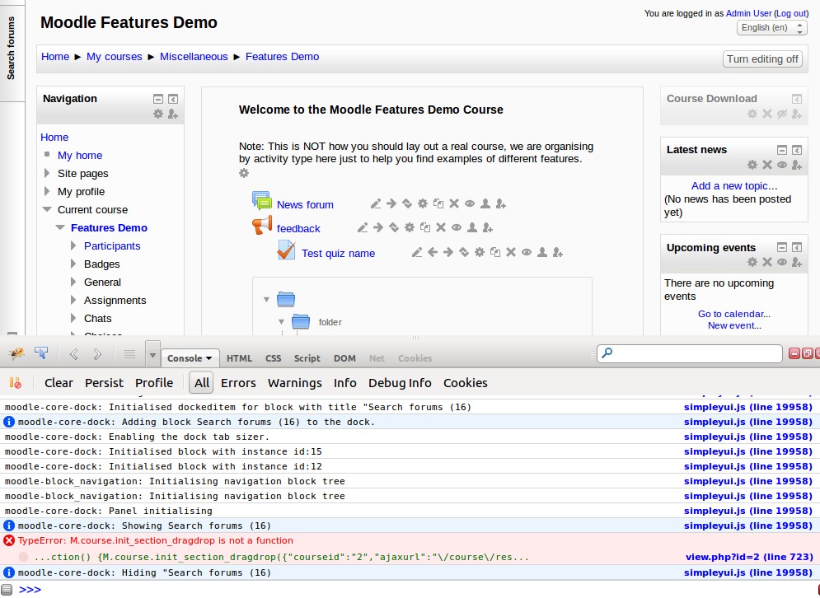Show the hidden Course Download block
The width and height of the screenshot is (820, 598).
click(x=782, y=114)
